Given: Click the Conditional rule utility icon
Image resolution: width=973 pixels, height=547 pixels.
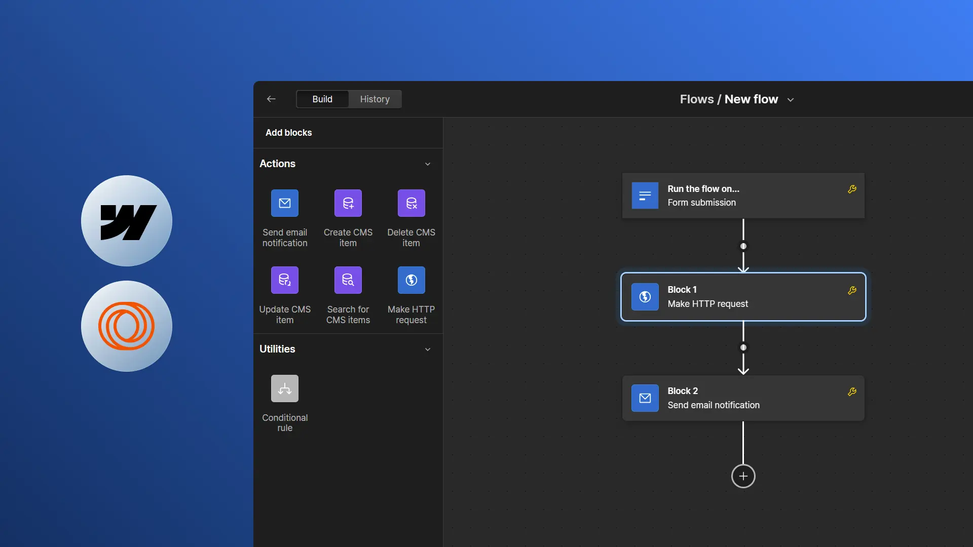Looking at the screenshot, I should (x=285, y=388).
